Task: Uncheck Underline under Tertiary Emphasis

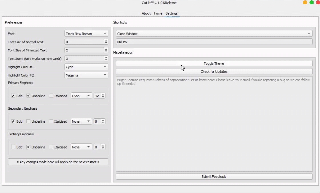Action: (x=28, y=147)
